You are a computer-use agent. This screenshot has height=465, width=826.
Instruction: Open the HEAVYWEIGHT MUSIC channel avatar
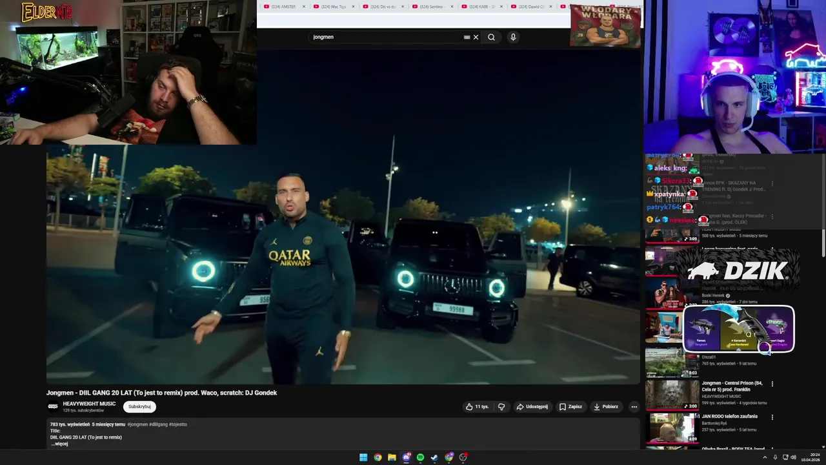pos(53,406)
